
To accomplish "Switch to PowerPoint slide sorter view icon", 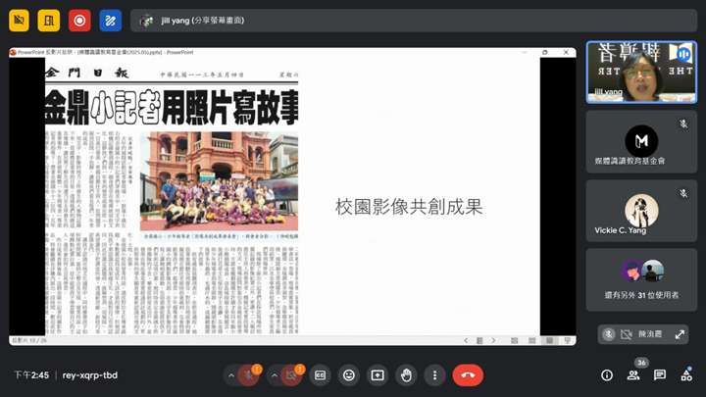I will (x=531, y=341).
